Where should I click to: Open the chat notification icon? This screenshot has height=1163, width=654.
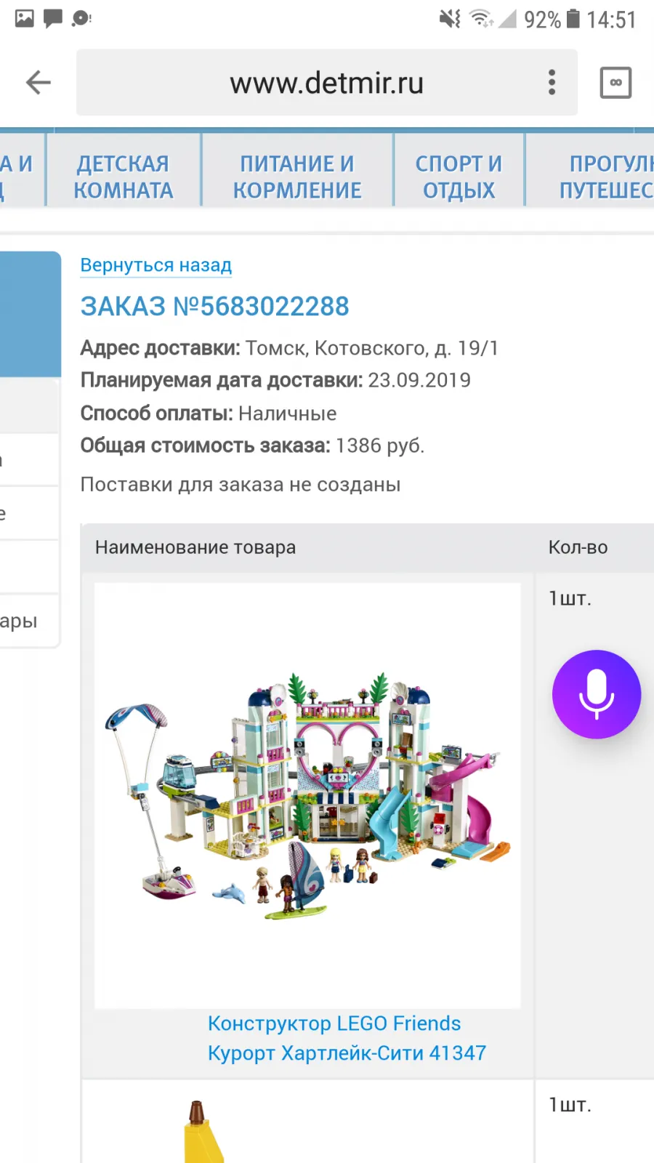click(53, 18)
